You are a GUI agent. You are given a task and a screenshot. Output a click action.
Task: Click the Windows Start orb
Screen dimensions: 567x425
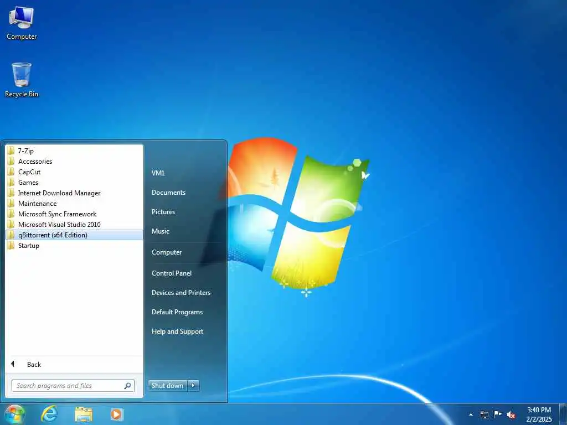pos(14,414)
